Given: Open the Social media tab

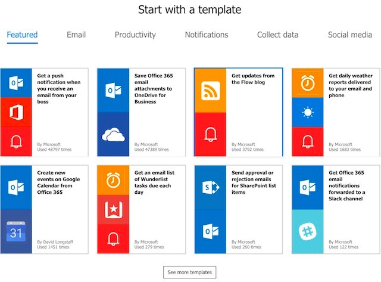Looking at the screenshot, I should 350,35.
